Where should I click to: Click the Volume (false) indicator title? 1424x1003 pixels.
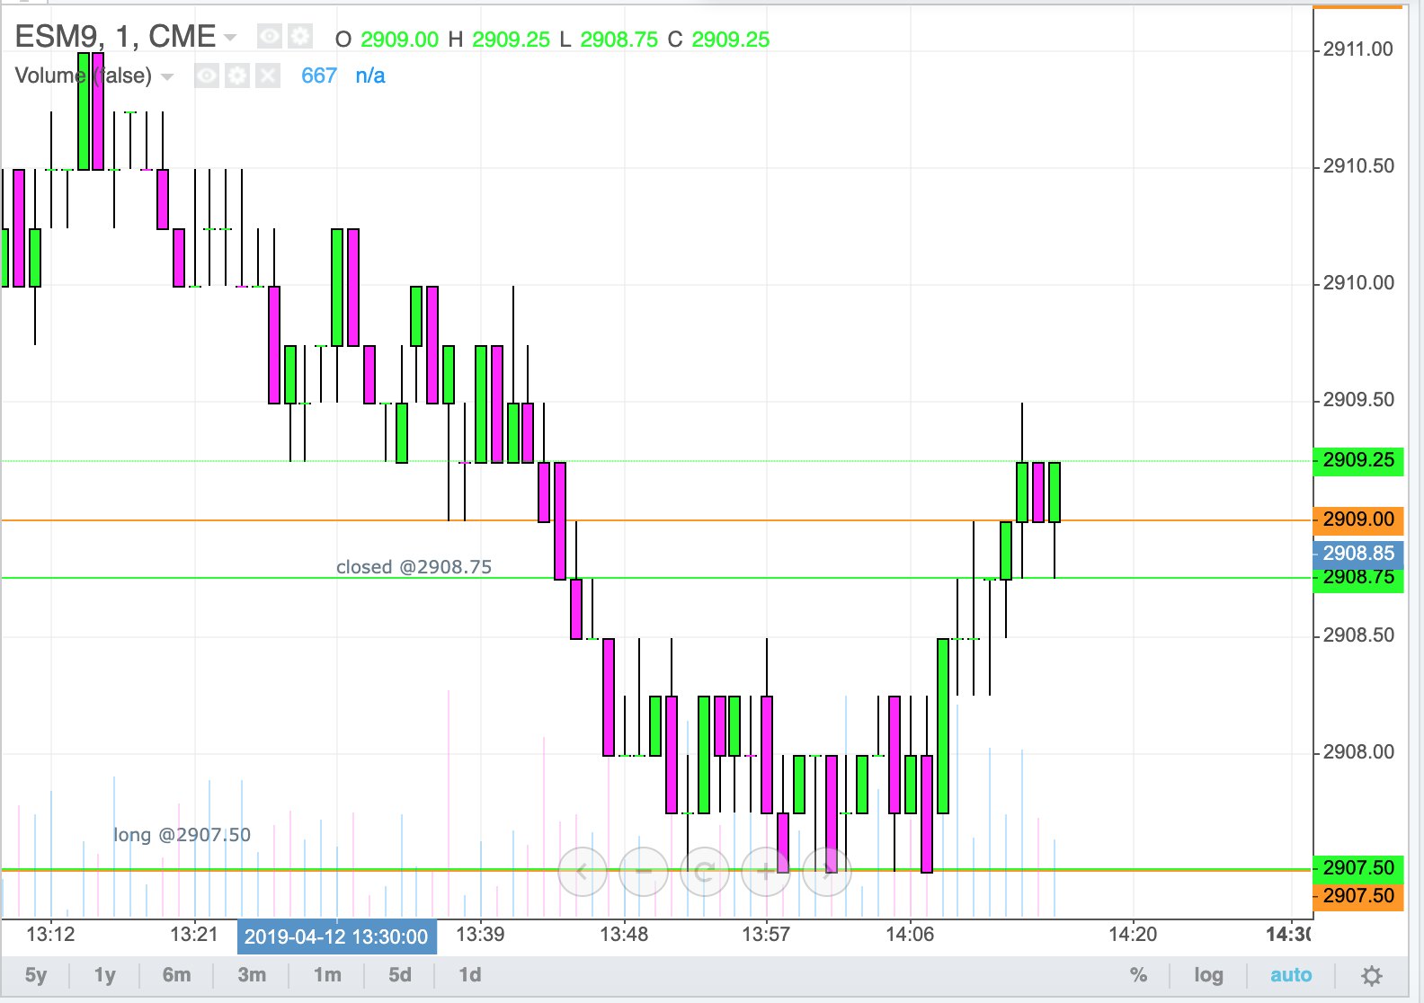pos(84,75)
